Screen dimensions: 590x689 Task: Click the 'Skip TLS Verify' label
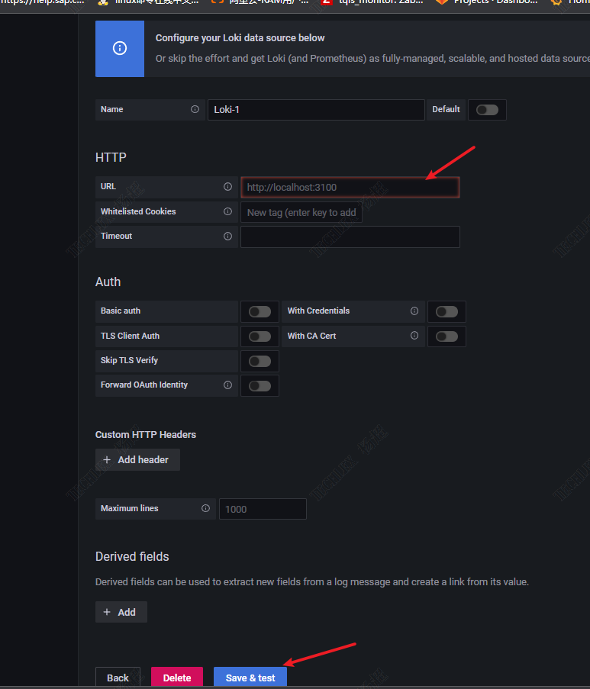click(x=129, y=360)
